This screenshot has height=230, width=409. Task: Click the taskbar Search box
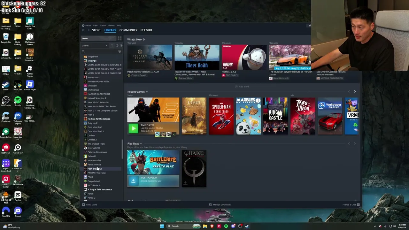click(x=184, y=226)
